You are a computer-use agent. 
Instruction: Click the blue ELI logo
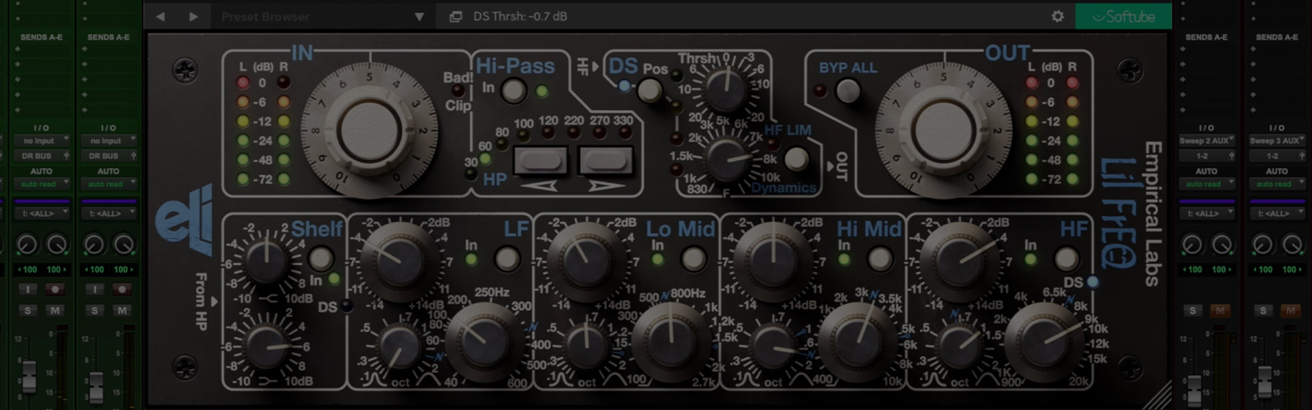[x=184, y=220]
